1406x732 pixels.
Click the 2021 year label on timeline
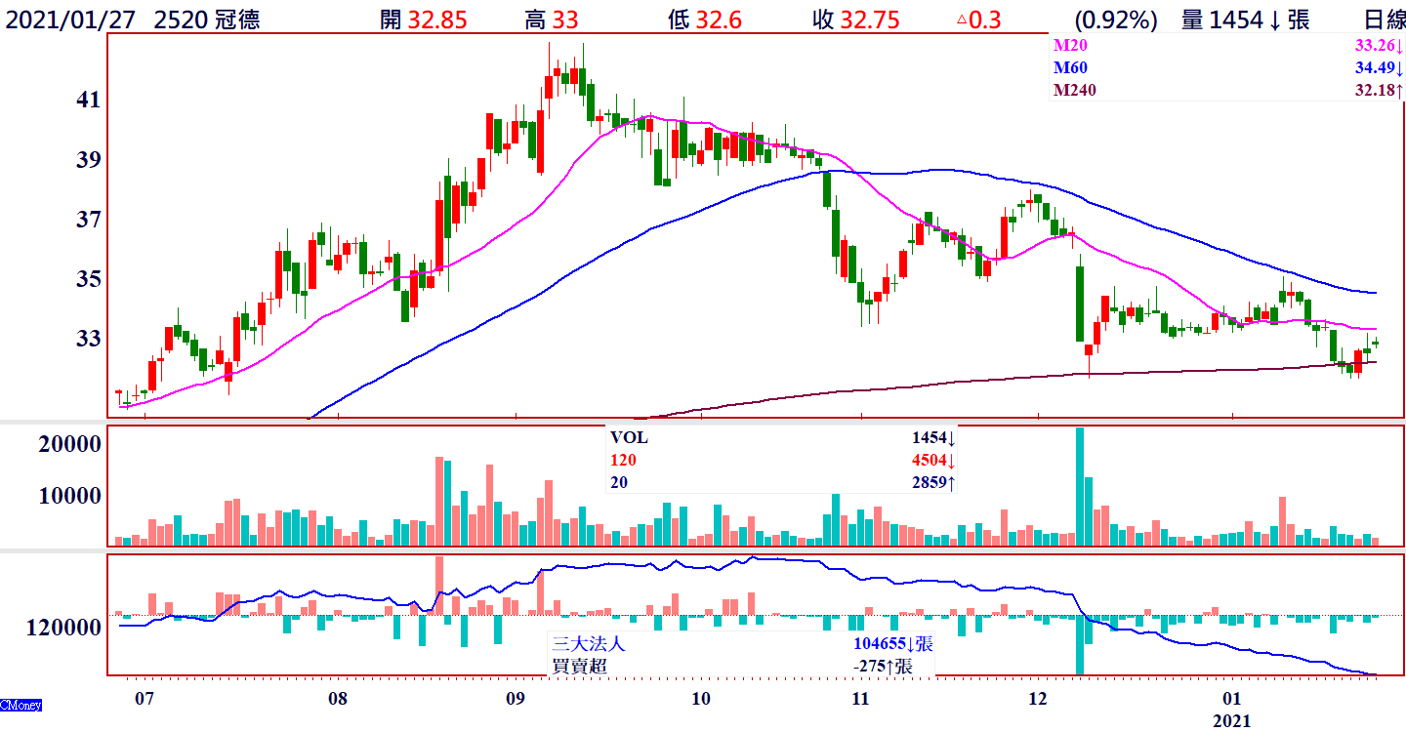tap(1231, 721)
